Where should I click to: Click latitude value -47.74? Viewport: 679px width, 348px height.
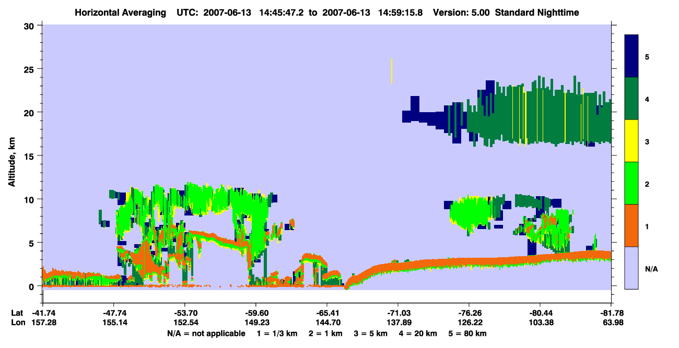113,313
